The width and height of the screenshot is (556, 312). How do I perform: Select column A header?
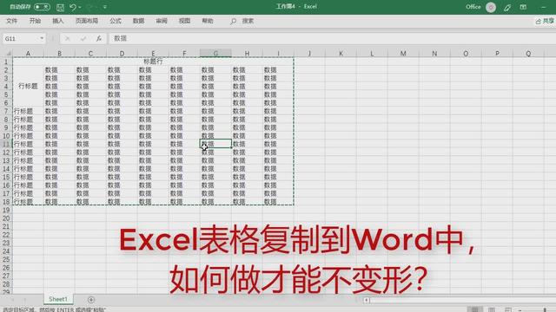(x=28, y=54)
